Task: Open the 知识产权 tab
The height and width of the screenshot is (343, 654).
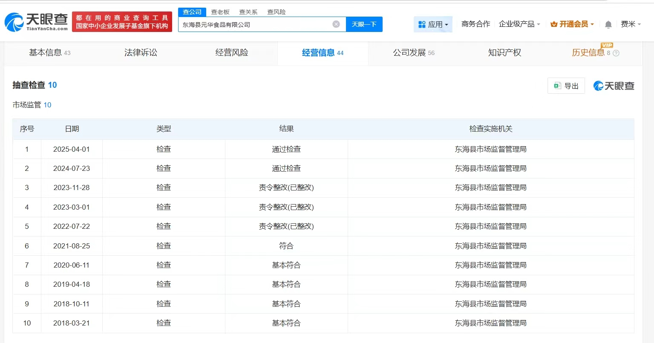Action: click(x=504, y=53)
